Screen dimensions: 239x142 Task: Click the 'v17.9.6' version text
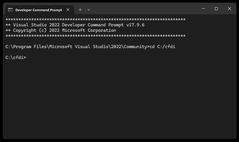[x=135, y=25]
